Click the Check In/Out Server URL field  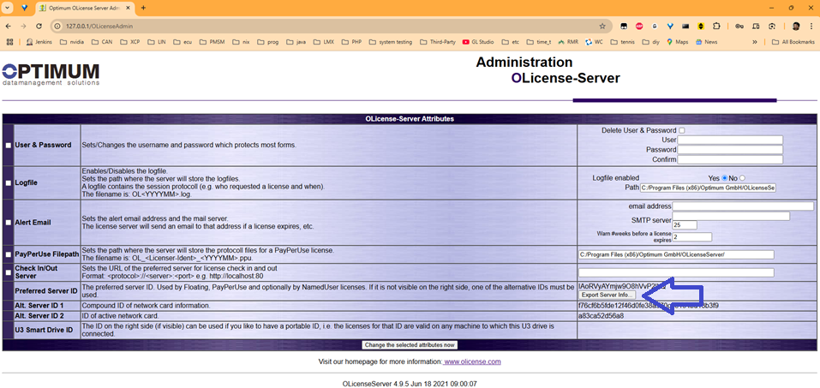pyautogui.click(x=676, y=272)
